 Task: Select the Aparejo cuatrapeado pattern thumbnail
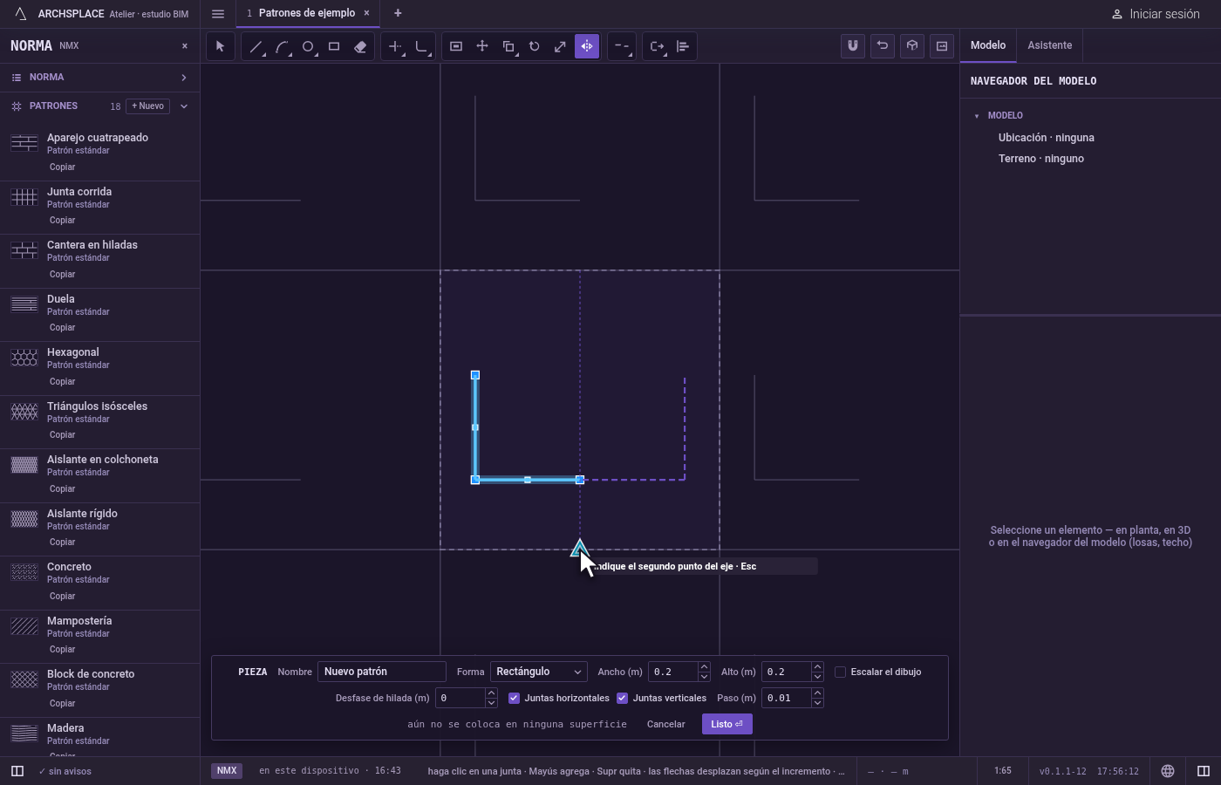24,143
